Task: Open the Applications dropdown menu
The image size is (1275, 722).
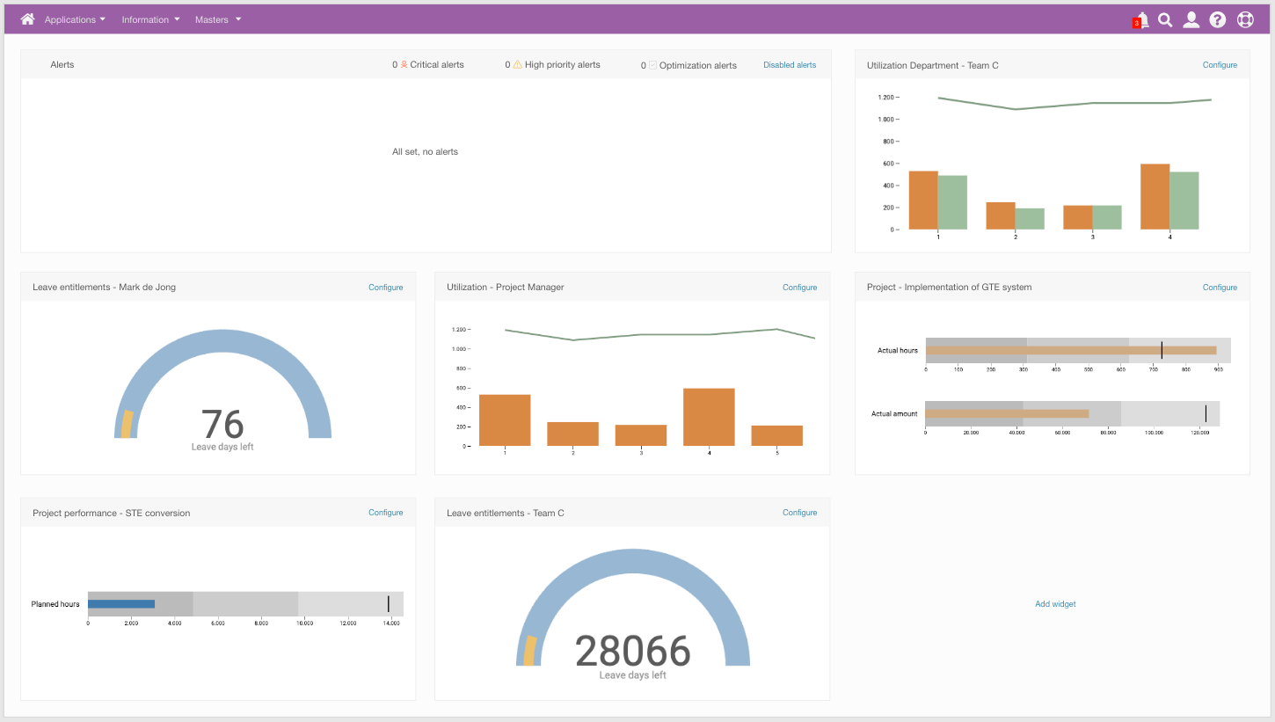Action: click(75, 19)
